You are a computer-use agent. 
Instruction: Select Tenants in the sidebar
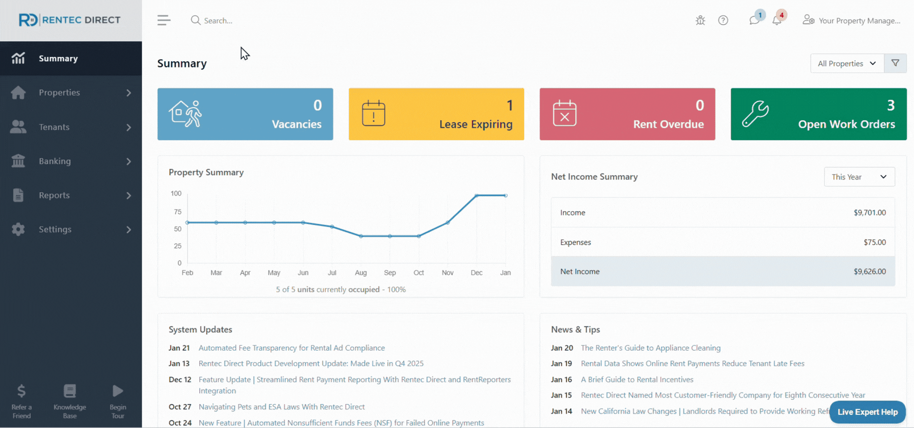pyautogui.click(x=71, y=127)
